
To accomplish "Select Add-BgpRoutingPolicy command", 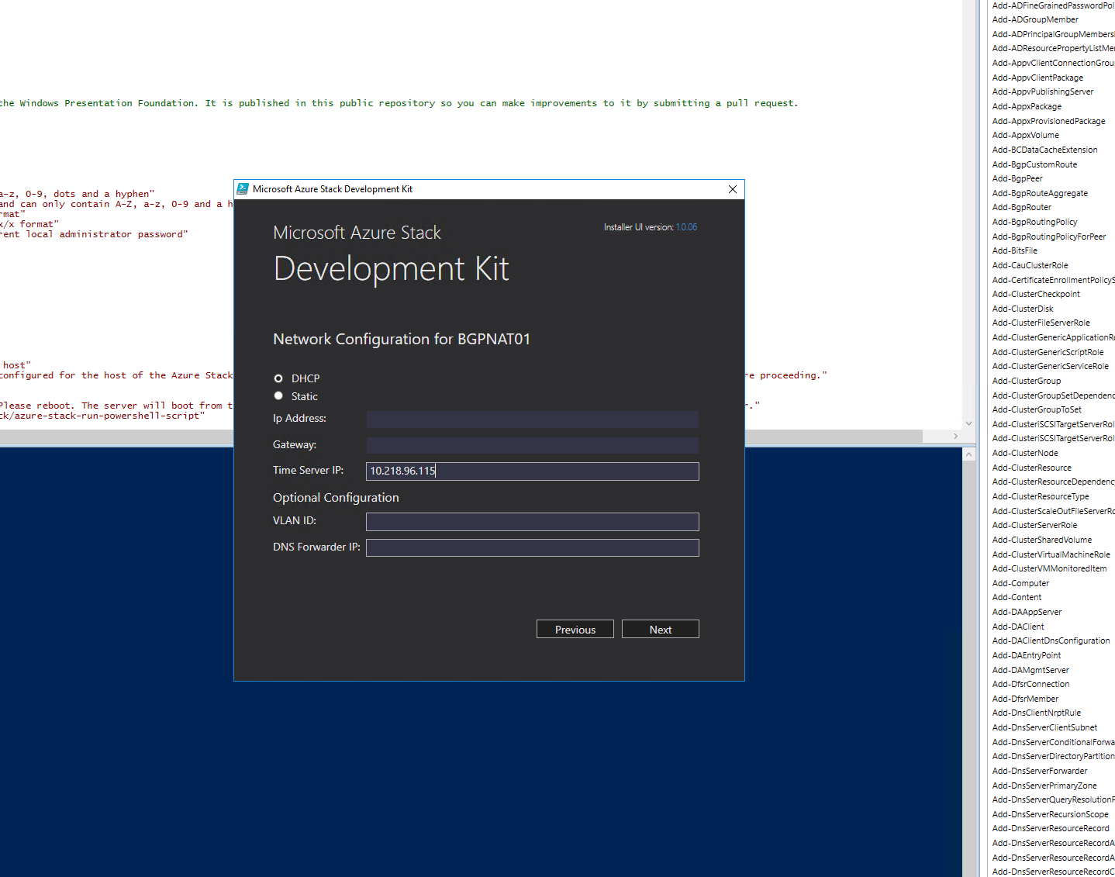I will (1034, 222).
